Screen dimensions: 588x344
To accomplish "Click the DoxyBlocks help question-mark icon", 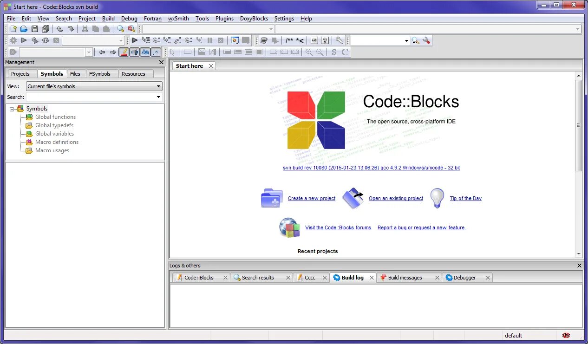I will (325, 40).
